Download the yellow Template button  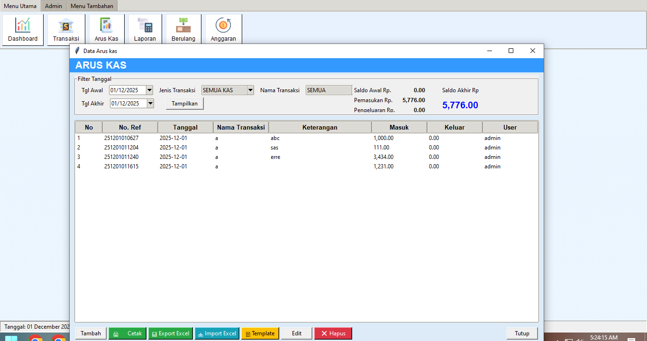point(260,333)
